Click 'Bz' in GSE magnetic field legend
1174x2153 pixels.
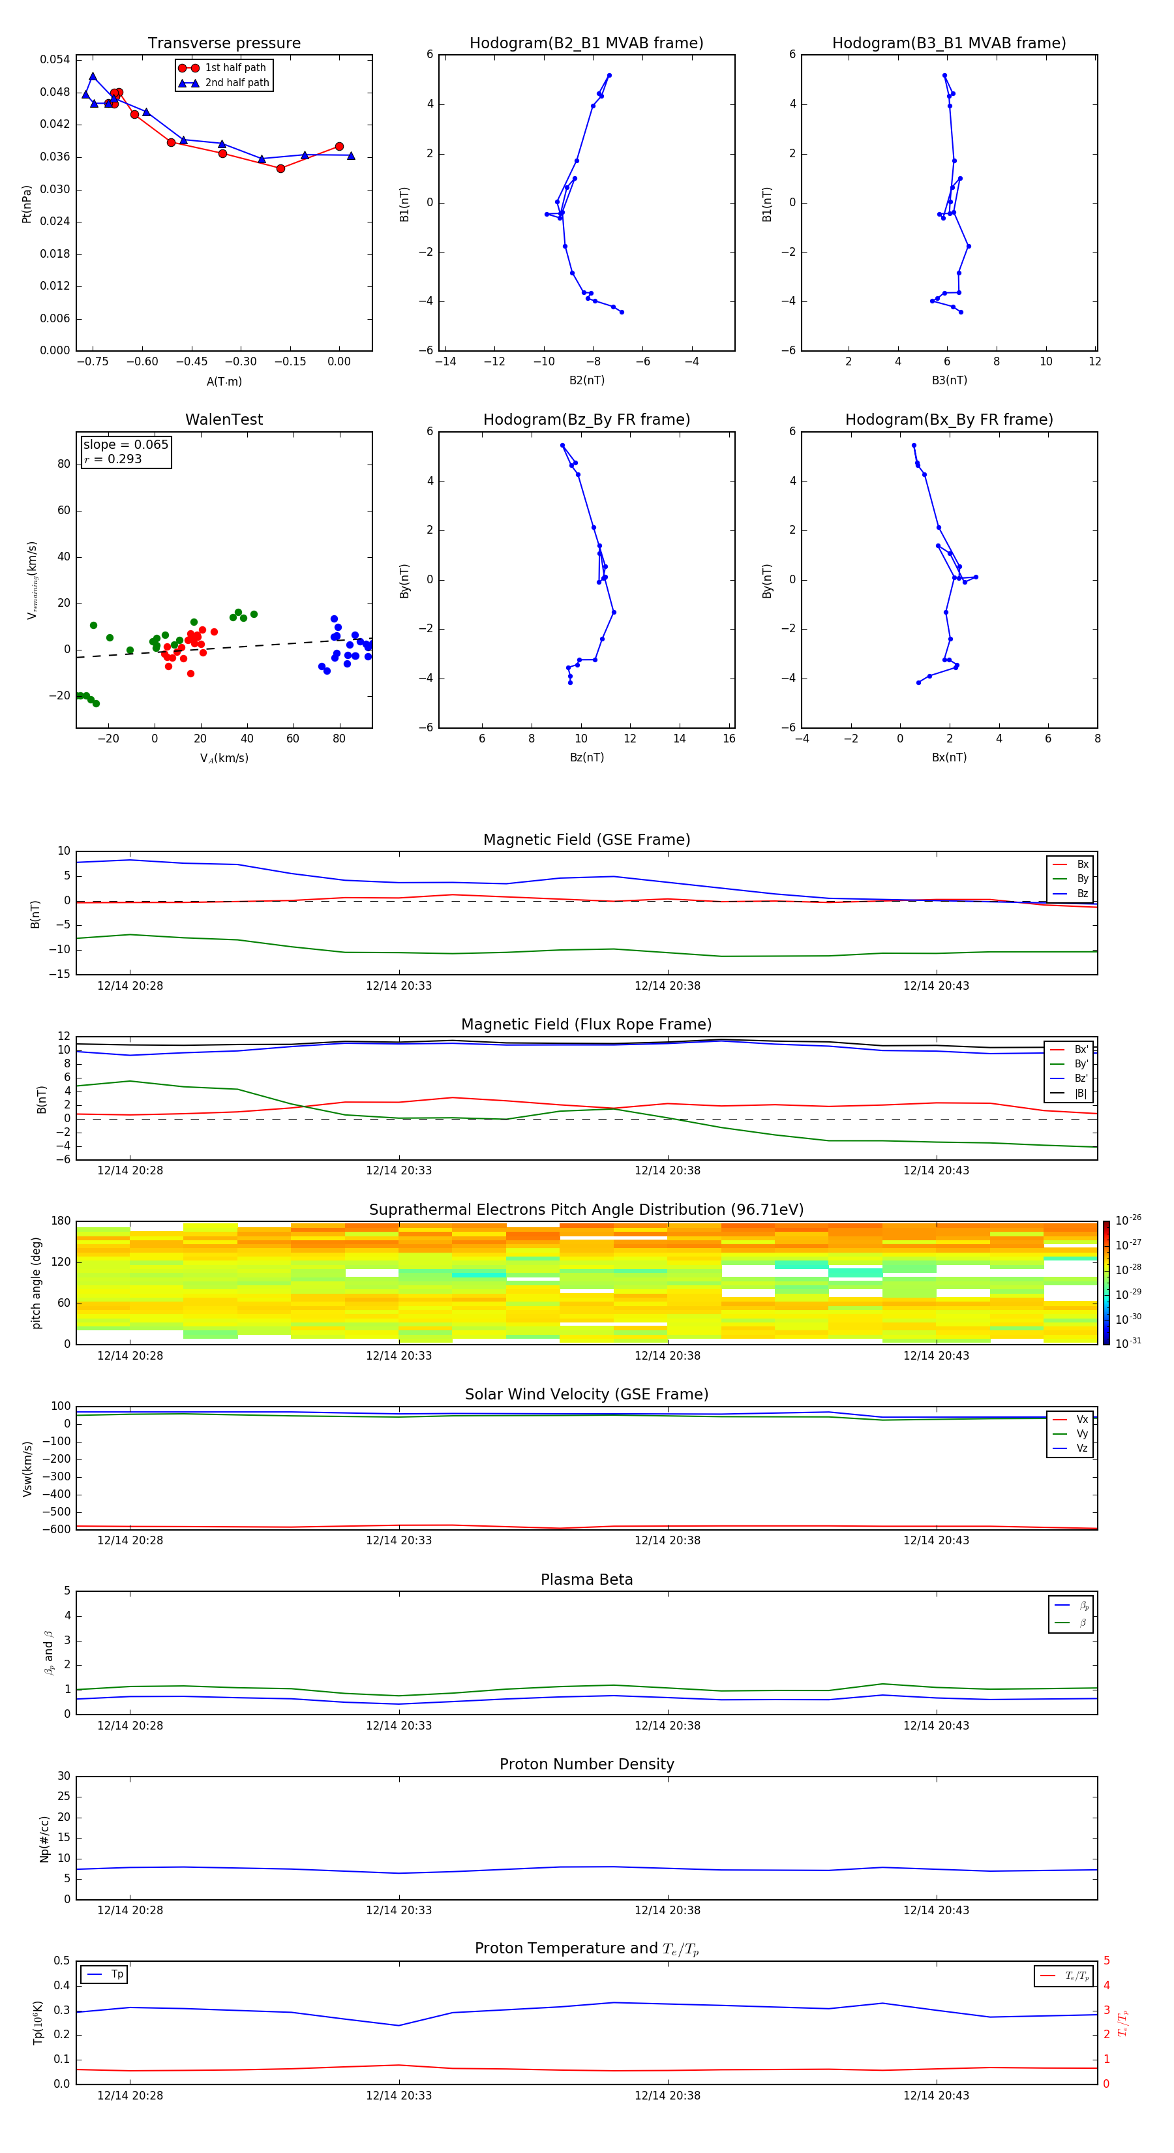pyautogui.click(x=1071, y=893)
